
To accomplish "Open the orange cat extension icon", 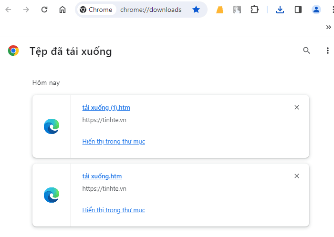I will (219, 10).
